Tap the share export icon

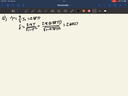[18, 5]
